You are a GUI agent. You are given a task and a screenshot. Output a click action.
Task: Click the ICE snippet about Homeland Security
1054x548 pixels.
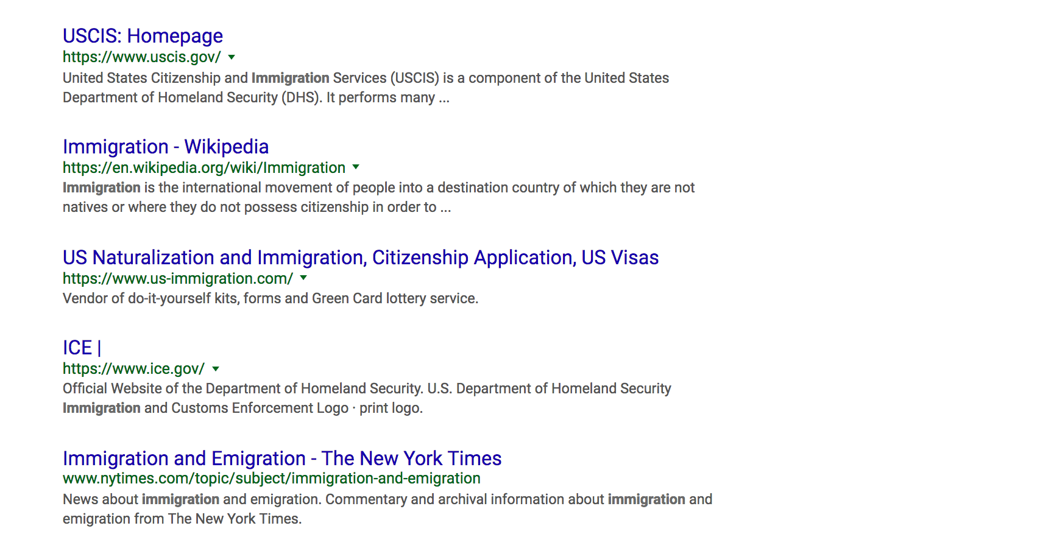(x=367, y=398)
